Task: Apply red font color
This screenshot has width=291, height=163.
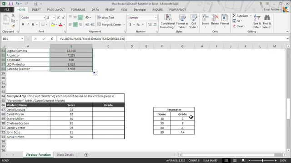Action: (x=60, y=24)
